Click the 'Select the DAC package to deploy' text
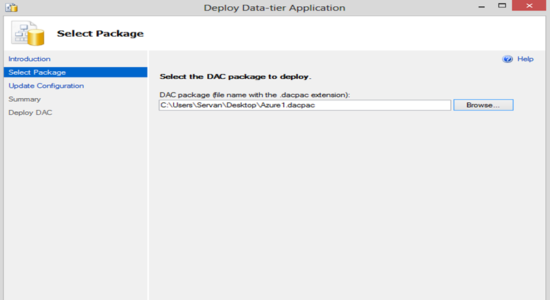The width and height of the screenshot is (550, 300). 236,77
